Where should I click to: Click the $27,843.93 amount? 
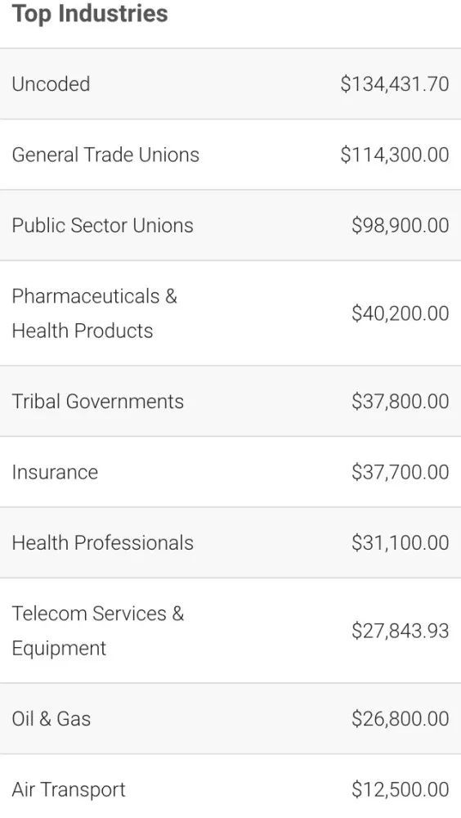(x=400, y=630)
